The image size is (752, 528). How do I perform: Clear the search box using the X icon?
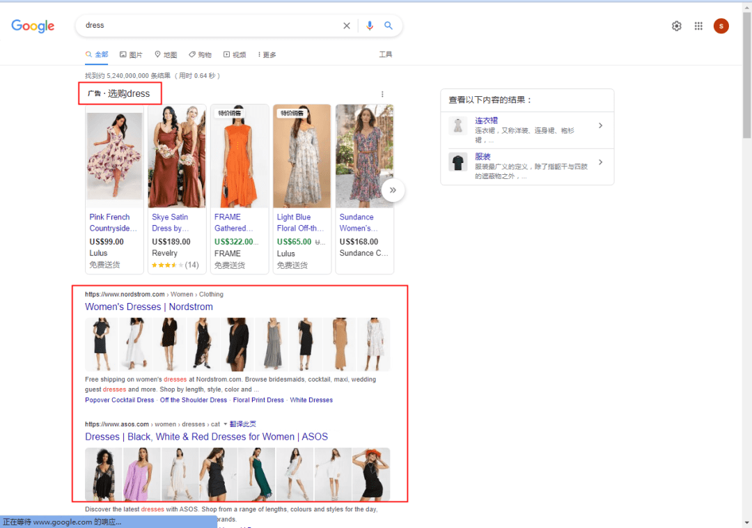coord(346,25)
